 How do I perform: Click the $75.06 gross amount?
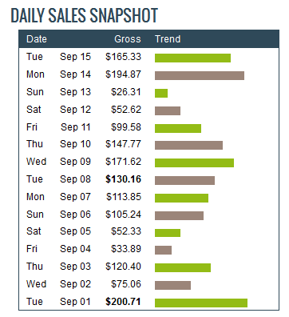tap(126, 284)
